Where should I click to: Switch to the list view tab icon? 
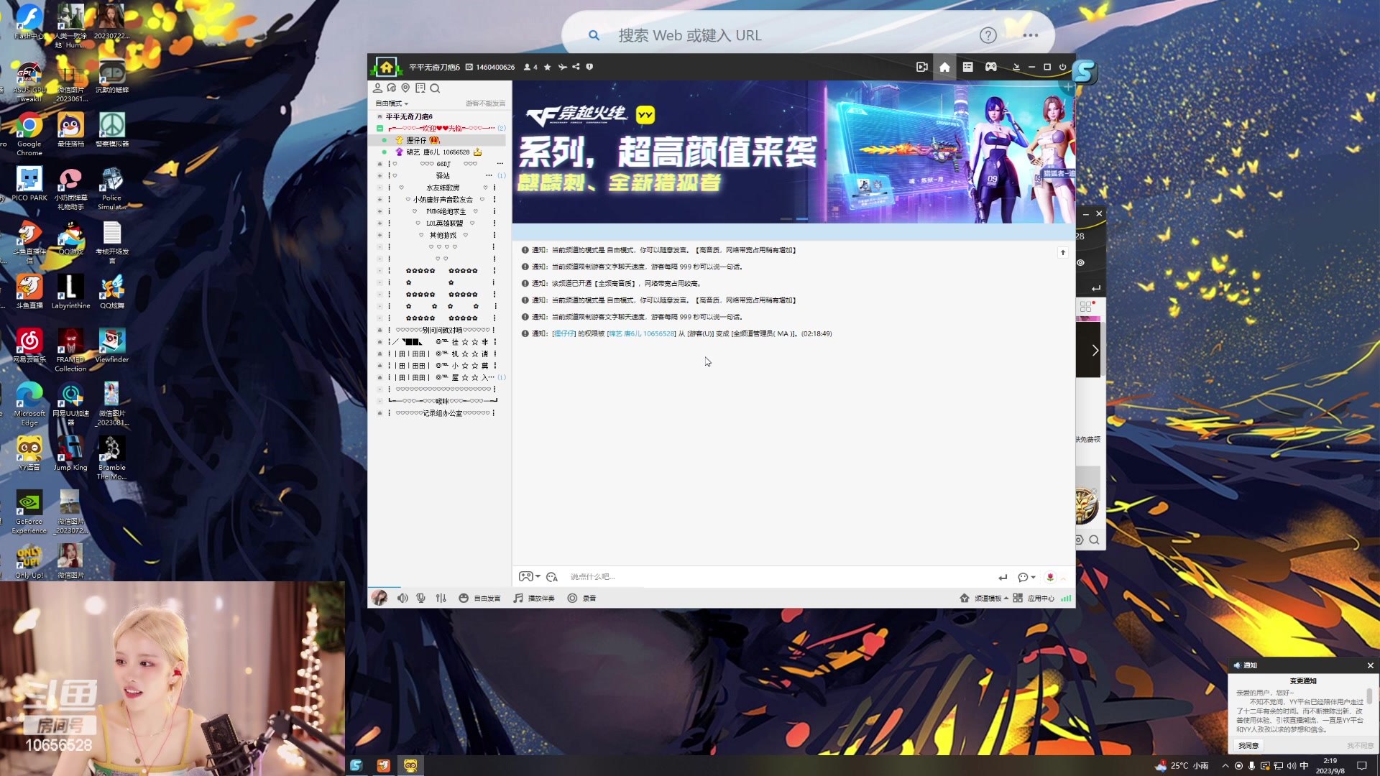tap(967, 67)
